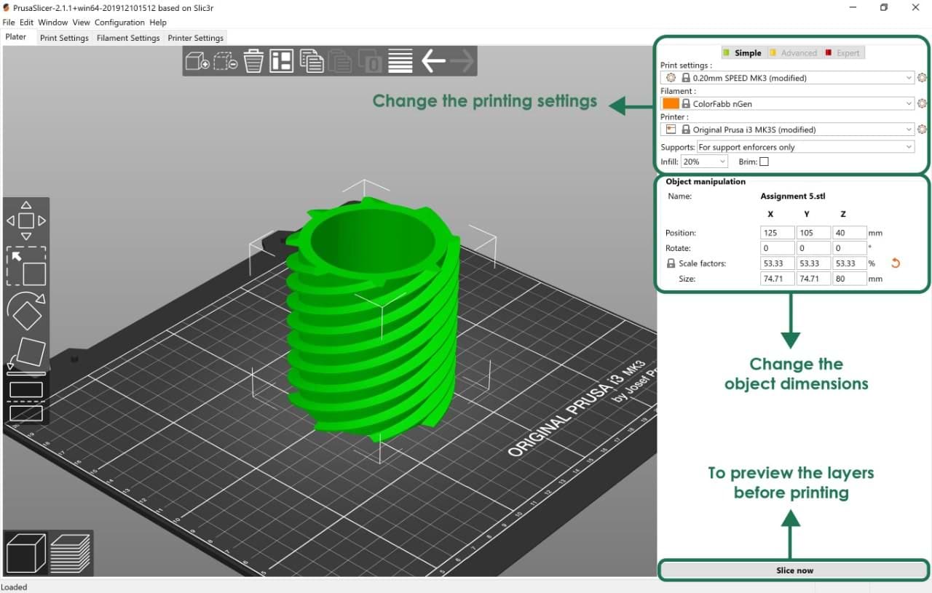Viewport: 932px width, 593px height.
Task: Click the Size X input field
Action: tap(777, 279)
